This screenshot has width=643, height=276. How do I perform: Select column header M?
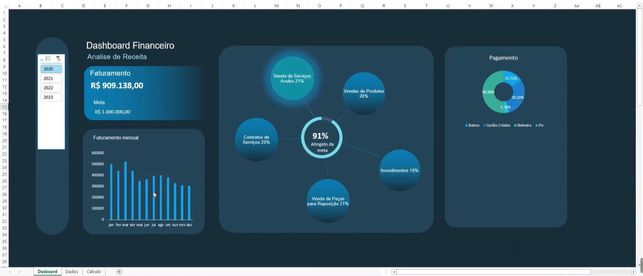pyautogui.click(x=276, y=5)
